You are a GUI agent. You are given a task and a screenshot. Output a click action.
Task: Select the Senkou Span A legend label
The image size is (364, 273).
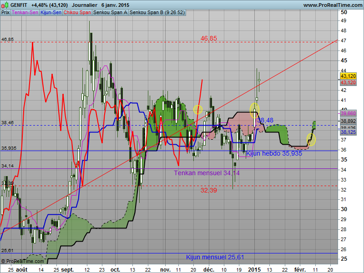(110, 13)
